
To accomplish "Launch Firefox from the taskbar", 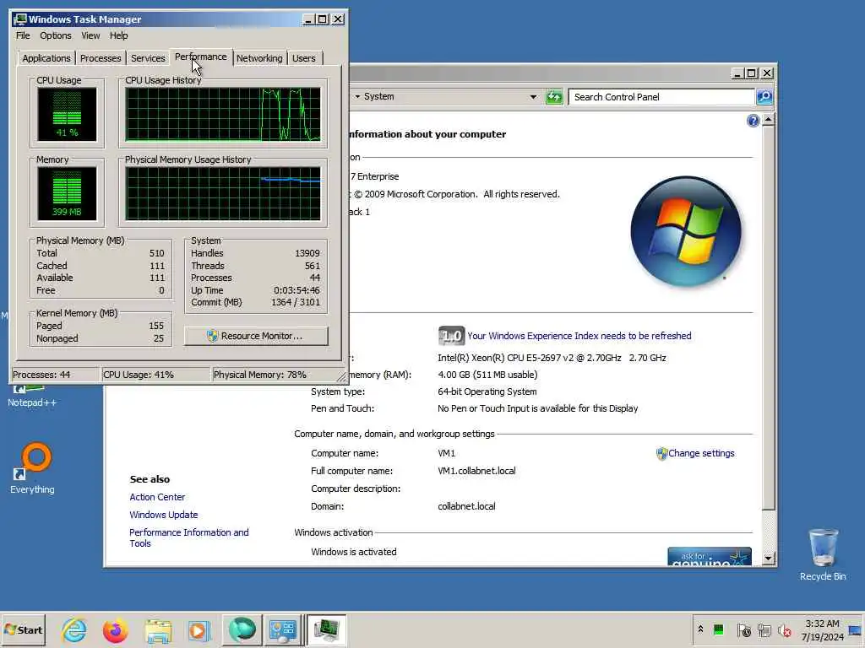I will coord(115,629).
